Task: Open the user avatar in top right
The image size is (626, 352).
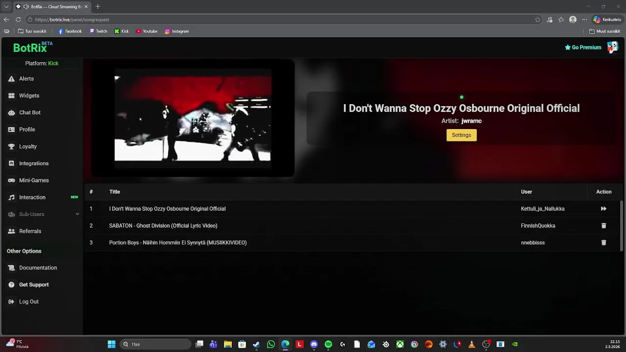Action: [x=612, y=47]
